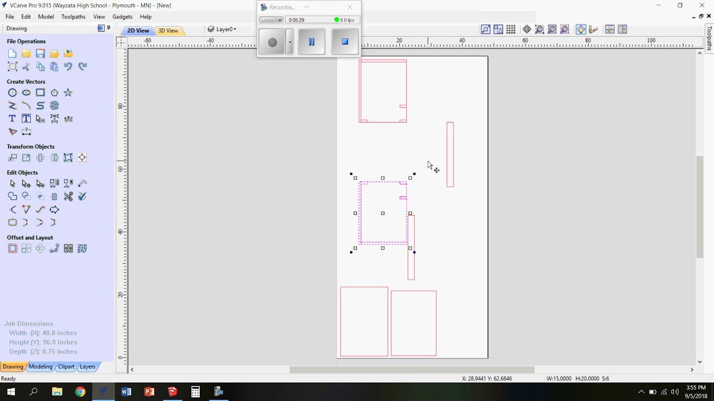Activate Node Editing mode
This screenshot has height=401, width=714.
(26, 183)
